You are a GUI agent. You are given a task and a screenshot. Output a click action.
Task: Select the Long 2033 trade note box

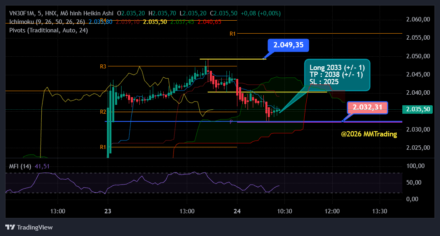tap(337, 75)
